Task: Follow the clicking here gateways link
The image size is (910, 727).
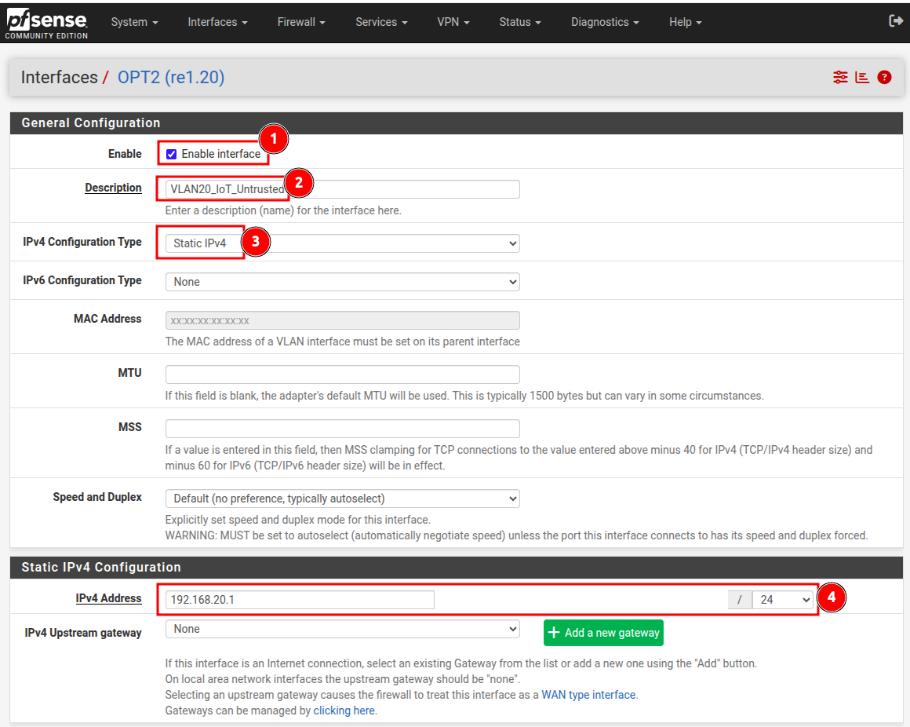Action: pos(344,711)
